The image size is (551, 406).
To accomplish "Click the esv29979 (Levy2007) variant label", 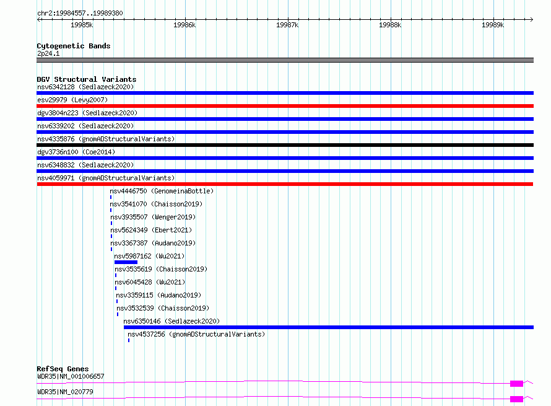I will (x=72, y=100).
